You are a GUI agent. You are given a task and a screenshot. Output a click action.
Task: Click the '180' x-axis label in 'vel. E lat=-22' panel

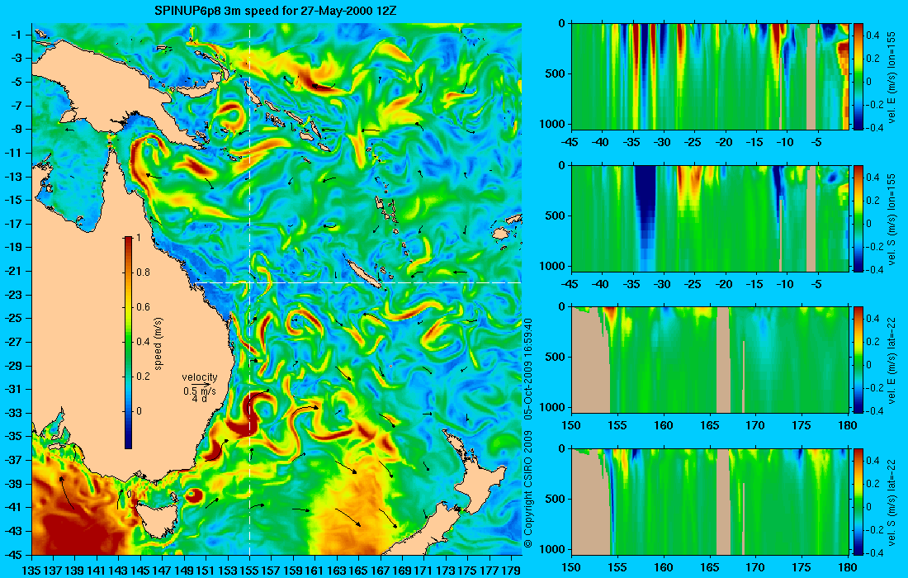pyautogui.click(x=848, y=426)
